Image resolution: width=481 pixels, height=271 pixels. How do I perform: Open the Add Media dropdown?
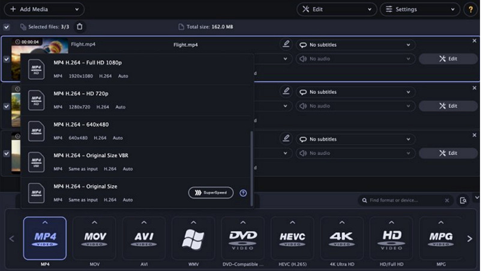tap(44, 9)
